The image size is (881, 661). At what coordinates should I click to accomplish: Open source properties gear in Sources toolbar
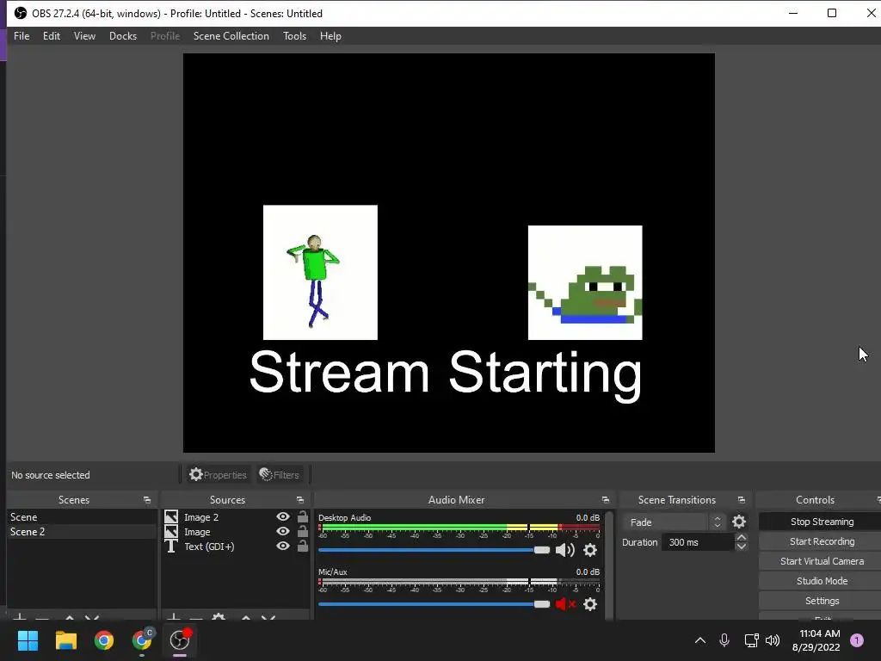219,617
